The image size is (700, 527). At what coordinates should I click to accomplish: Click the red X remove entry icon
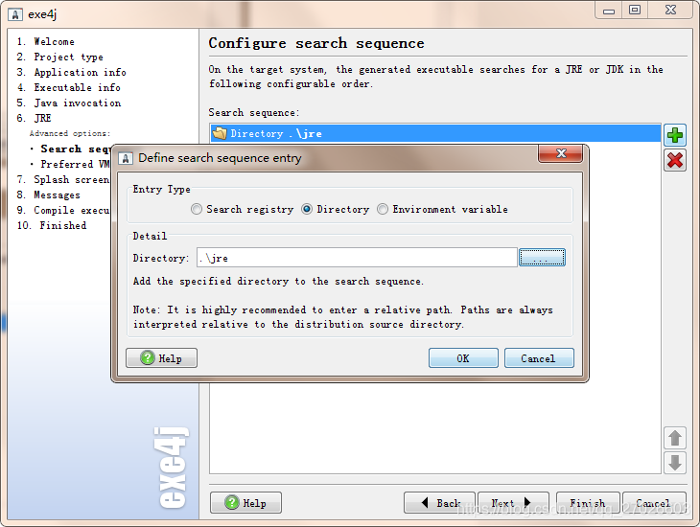[674, 160]
